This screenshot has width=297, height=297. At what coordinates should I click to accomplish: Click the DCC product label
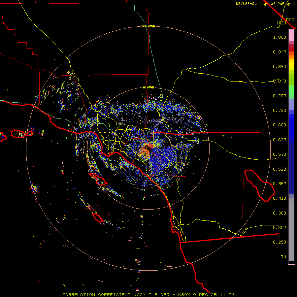pyautogui.click(x=290, y=20)
